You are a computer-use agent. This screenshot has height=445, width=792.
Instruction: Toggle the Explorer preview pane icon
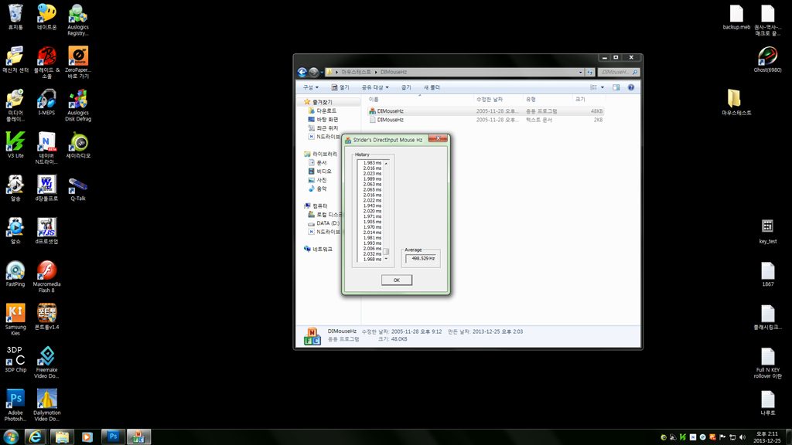coord(616,87)
